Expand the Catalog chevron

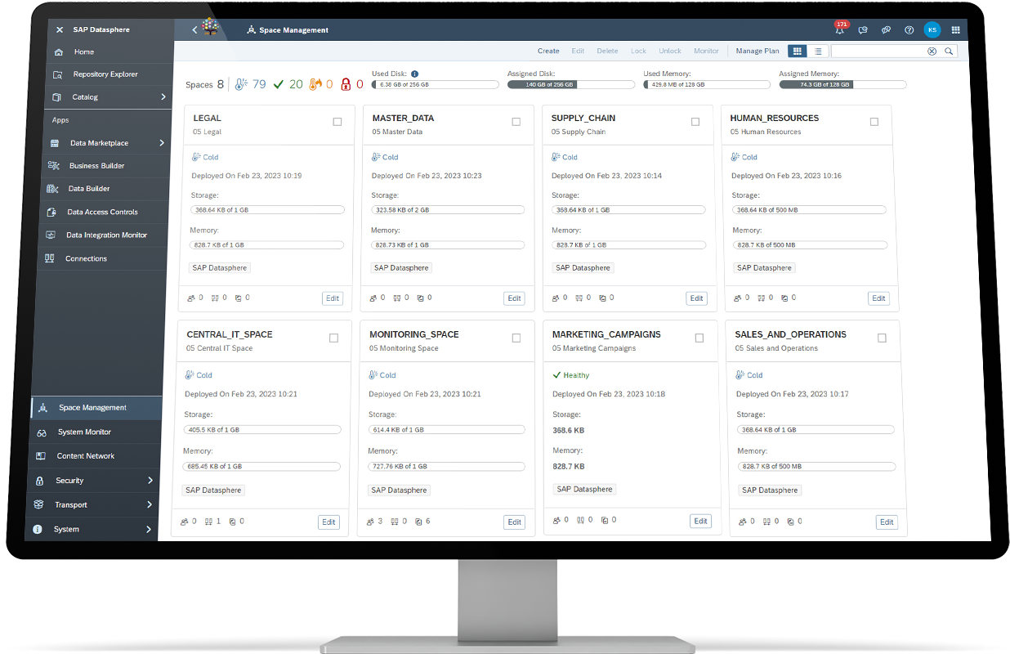(163, 97)
